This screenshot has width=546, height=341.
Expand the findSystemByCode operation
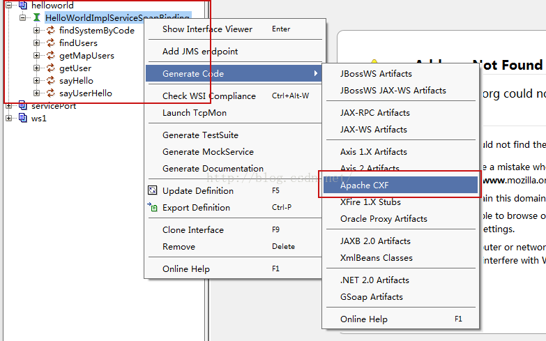(36, 30)
